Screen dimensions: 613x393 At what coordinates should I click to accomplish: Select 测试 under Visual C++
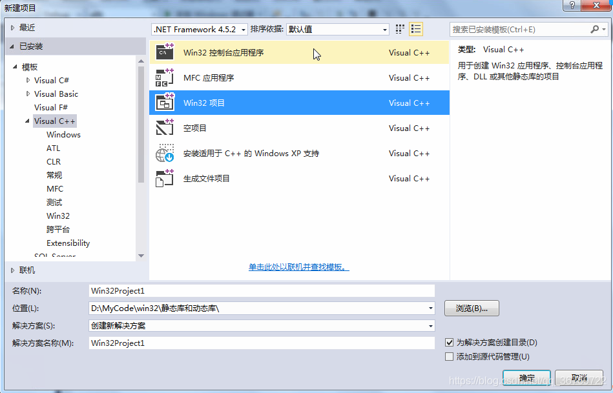pos(54,203)
